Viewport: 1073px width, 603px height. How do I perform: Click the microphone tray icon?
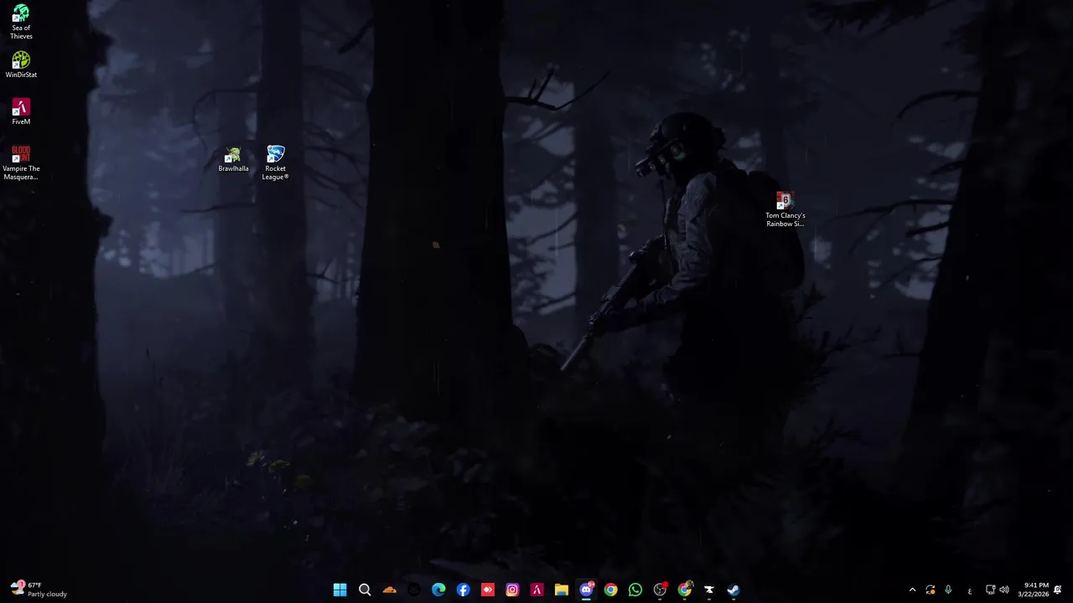pos(949,590)
